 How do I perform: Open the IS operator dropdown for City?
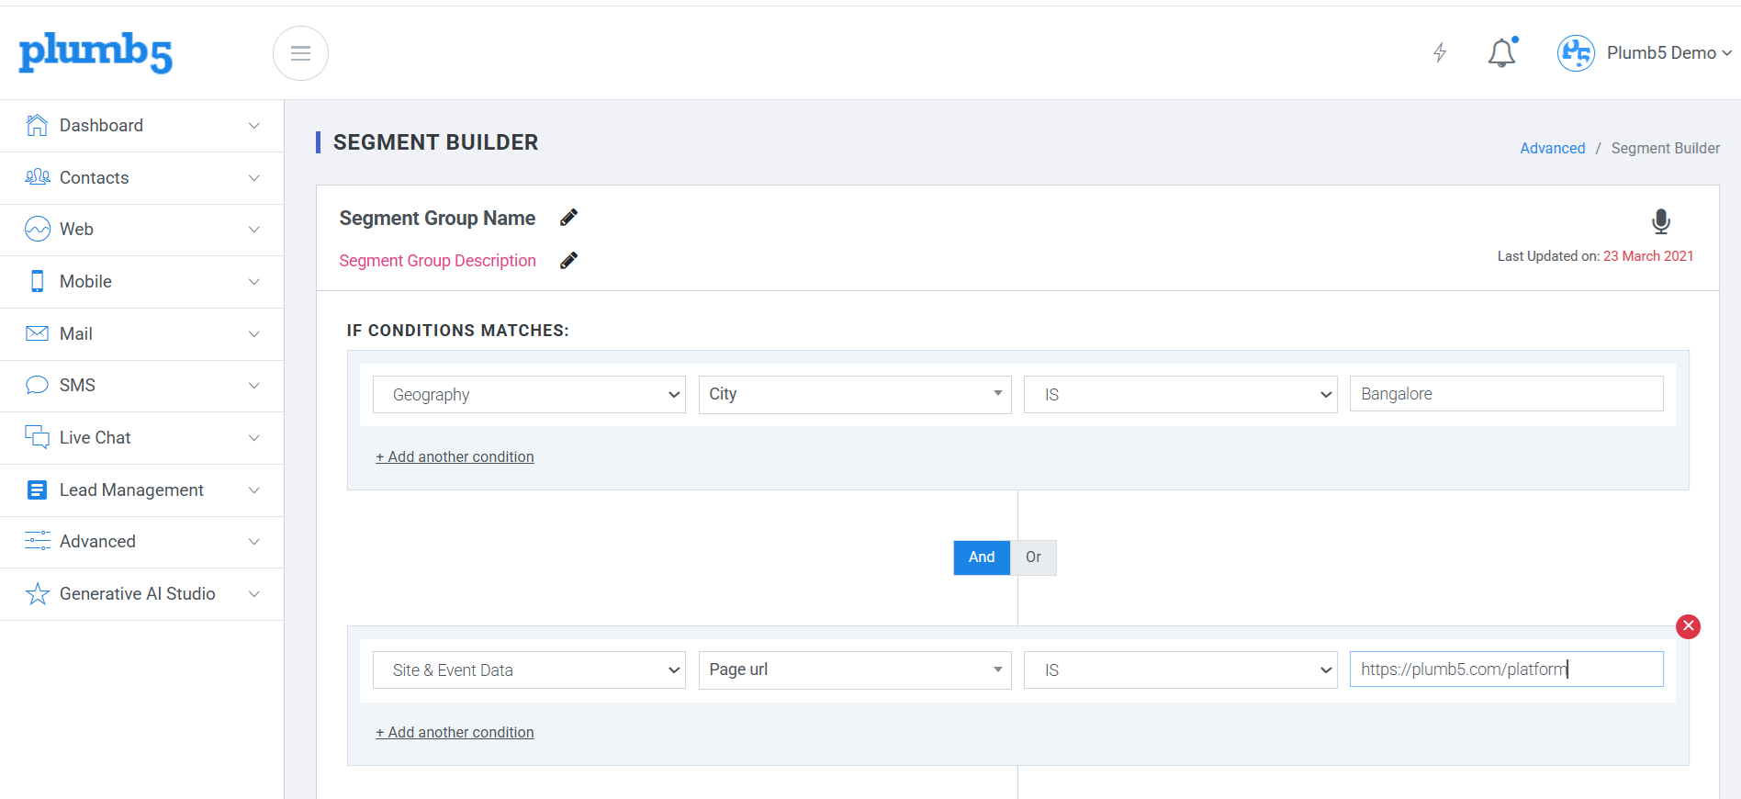pyautogui.click(x=1180, y=395)
